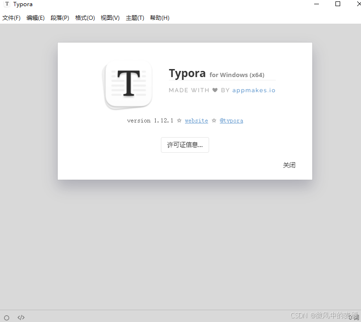Open the 主题(T) menu
361x322 pixels.
(135, 17)
